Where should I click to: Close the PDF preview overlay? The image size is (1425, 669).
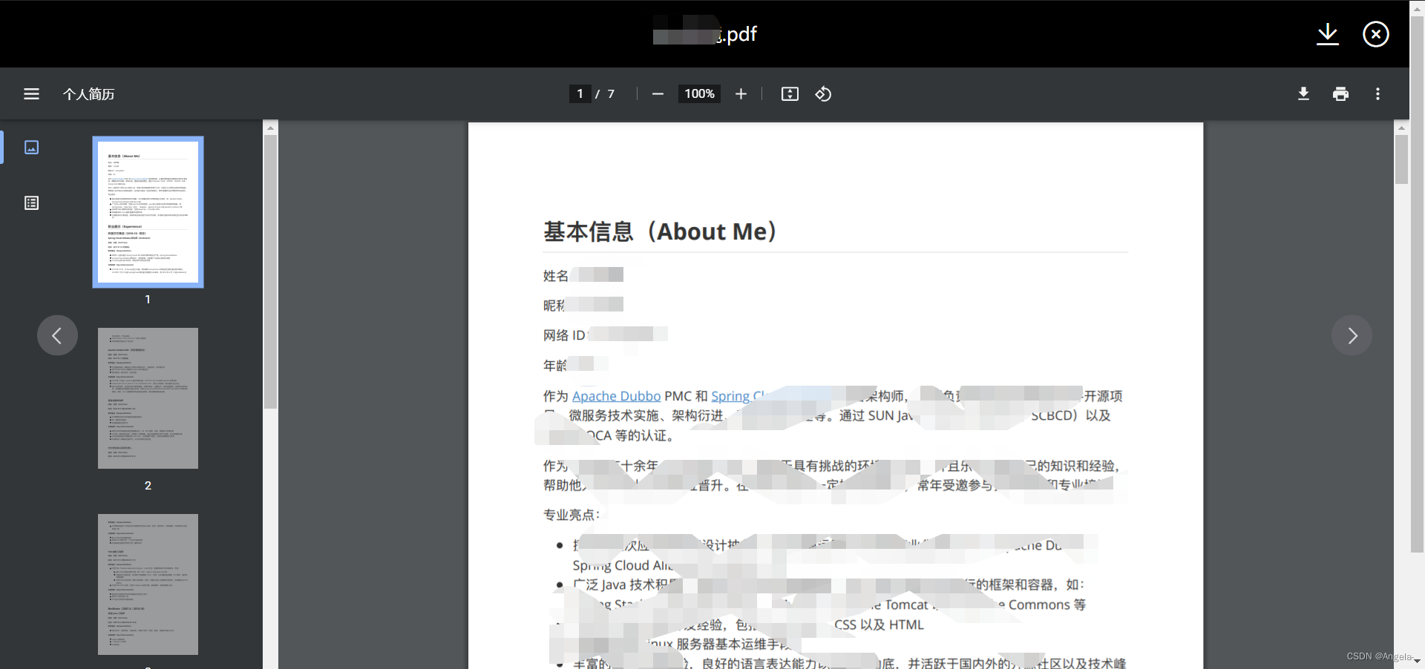click(1376, 34)
